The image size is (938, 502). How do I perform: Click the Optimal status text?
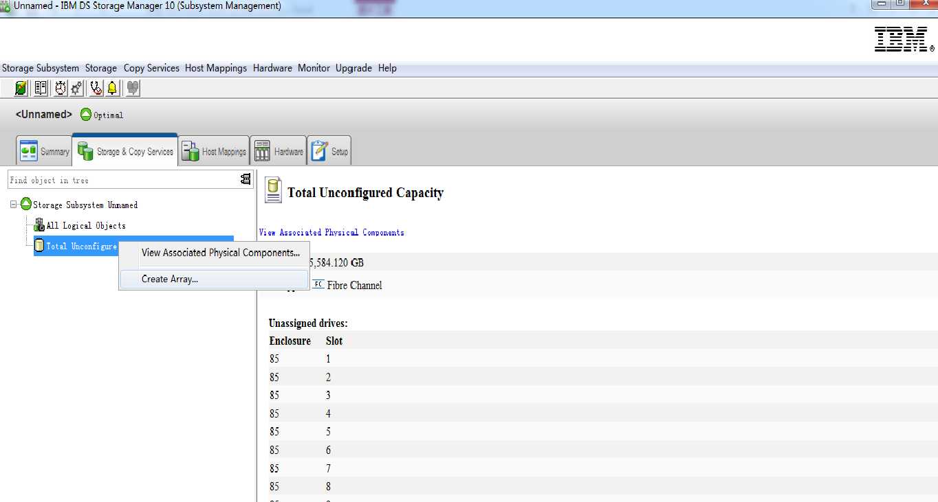point(109,115)
